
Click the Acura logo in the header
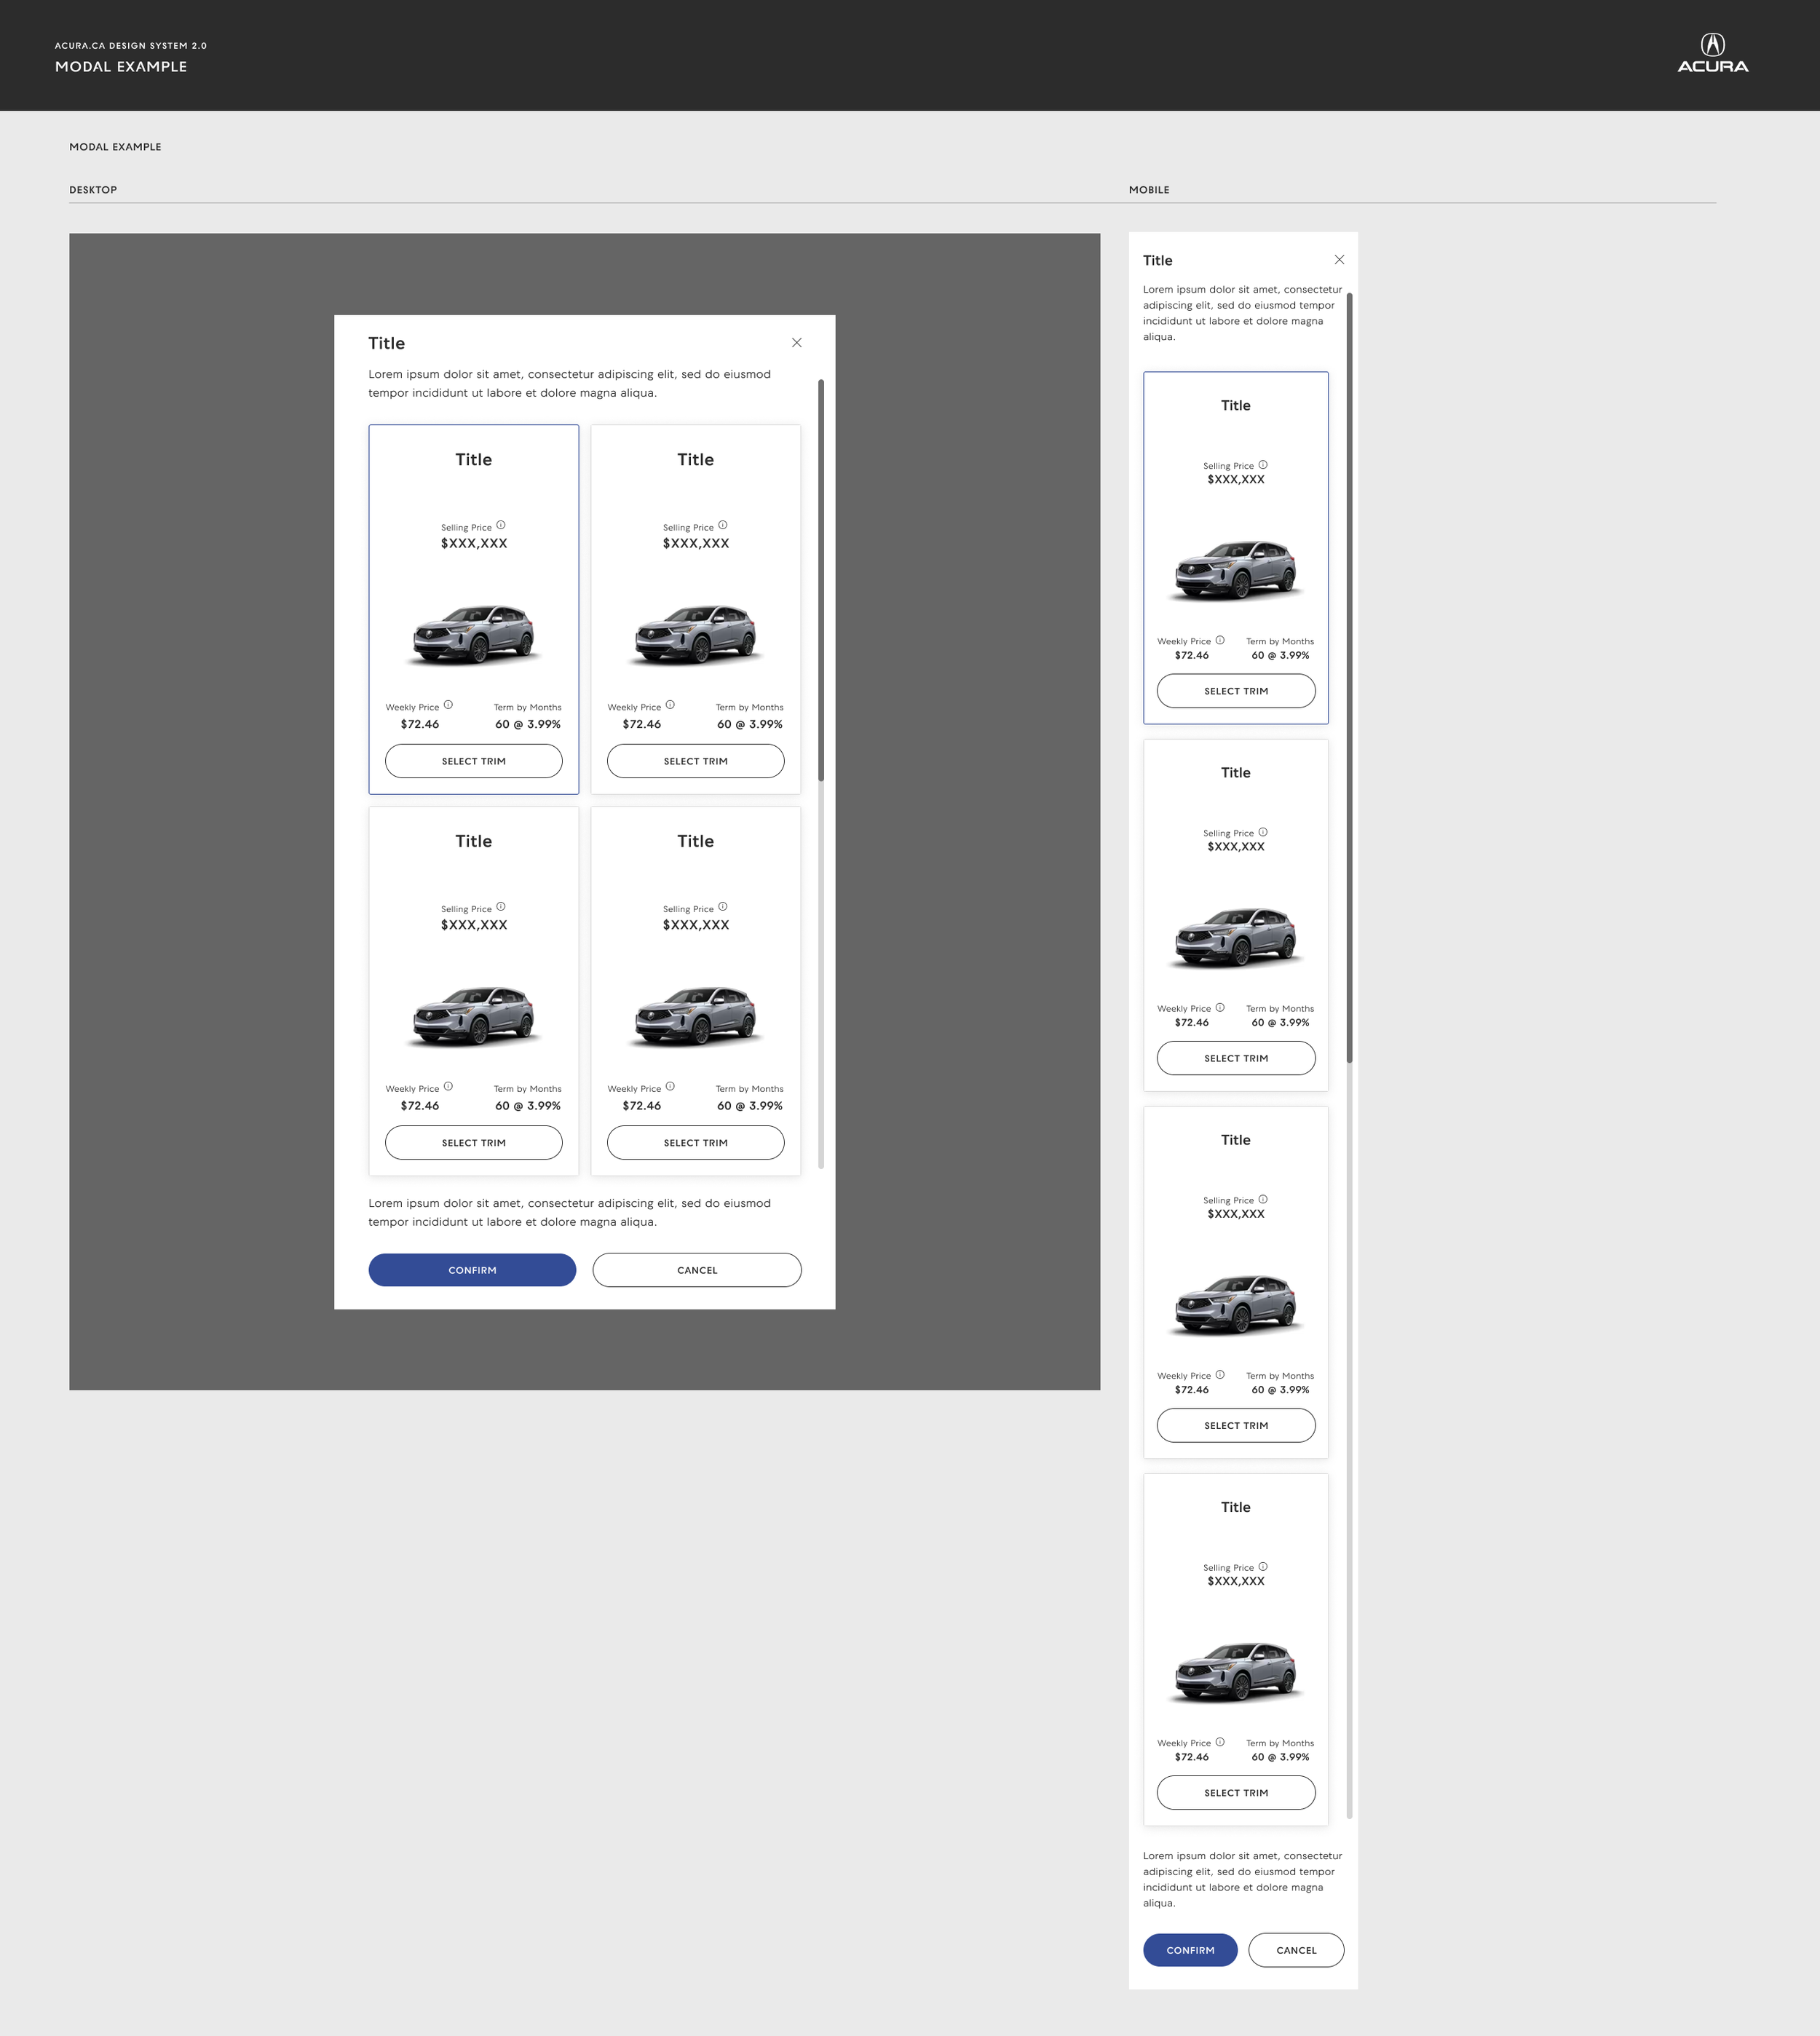click(1712, 53)
